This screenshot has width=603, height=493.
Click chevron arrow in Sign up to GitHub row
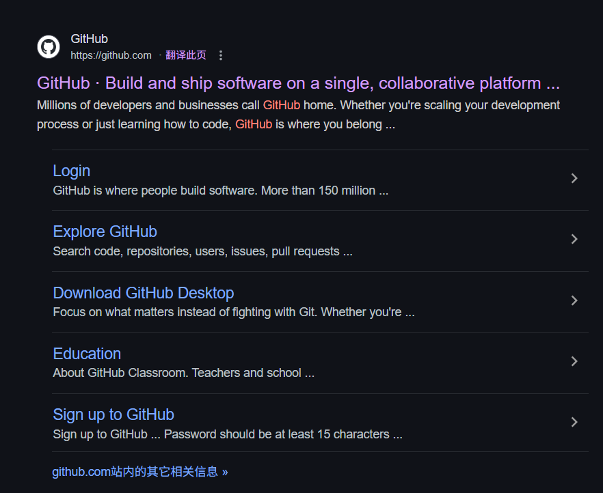tap(574, 422)
